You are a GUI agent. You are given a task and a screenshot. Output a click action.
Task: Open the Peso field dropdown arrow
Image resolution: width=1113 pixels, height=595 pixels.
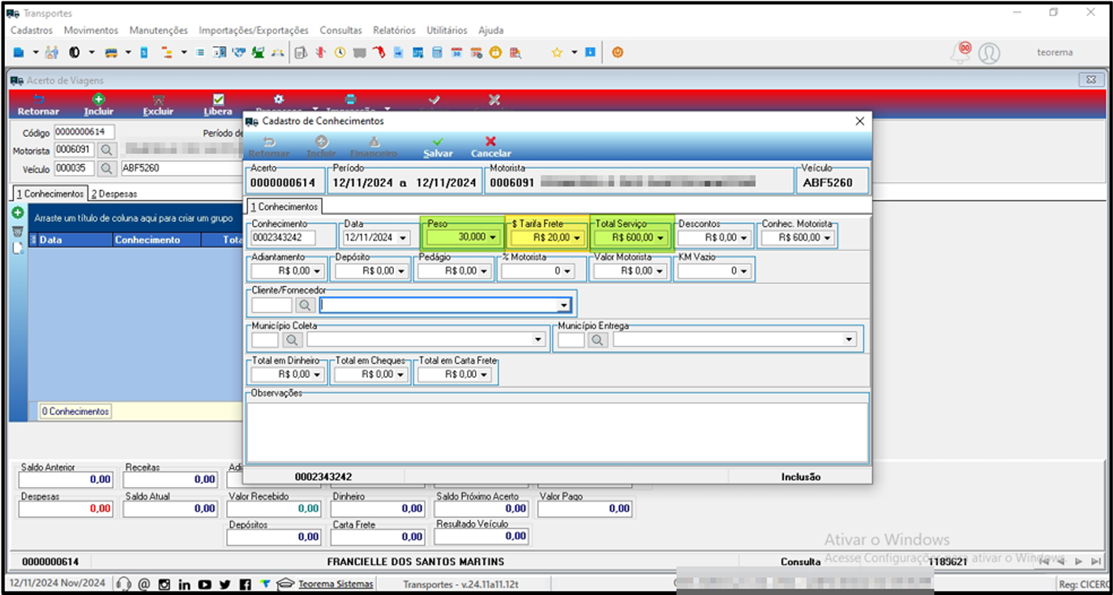coord(494,238)
